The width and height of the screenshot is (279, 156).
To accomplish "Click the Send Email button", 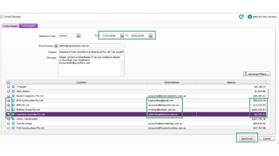I will tap(247, 139).
